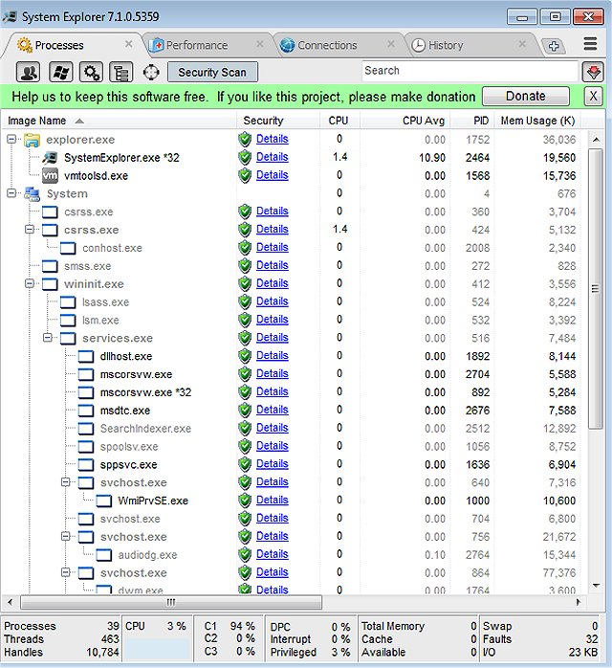Sort by PID column header

(472, 121)
